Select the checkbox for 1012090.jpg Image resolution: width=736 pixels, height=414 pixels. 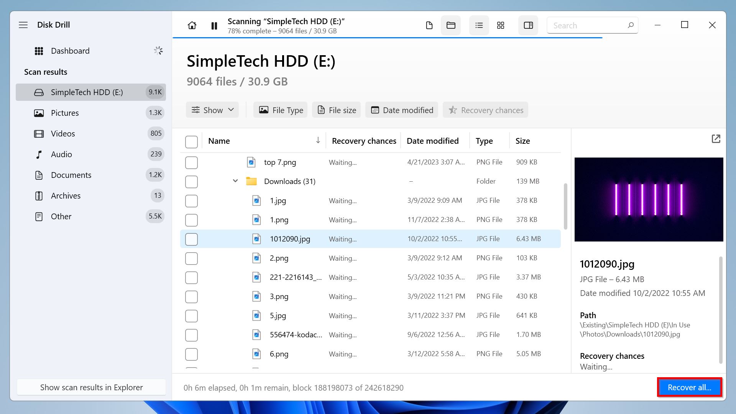(x=191, y=238)
